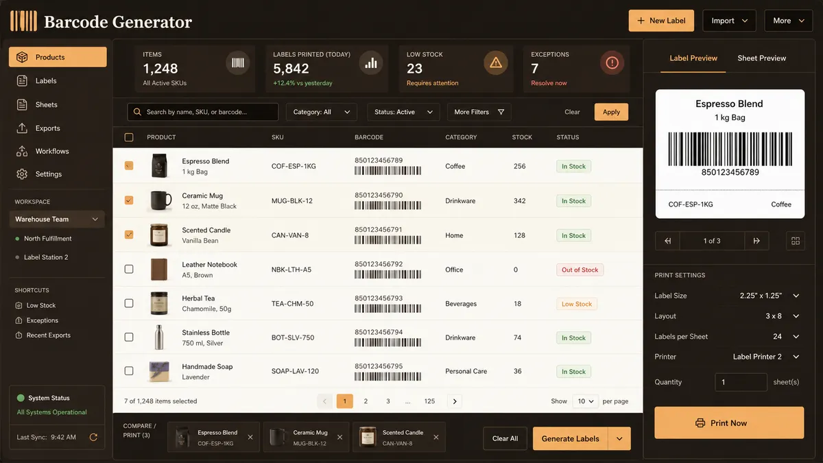
Task: Remove Ceramic Mug from compare tray
Action: (339, 437)
